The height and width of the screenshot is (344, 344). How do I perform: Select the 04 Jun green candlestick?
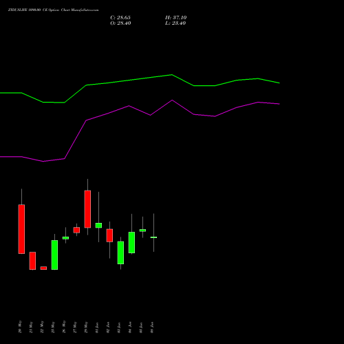point(131,242)
